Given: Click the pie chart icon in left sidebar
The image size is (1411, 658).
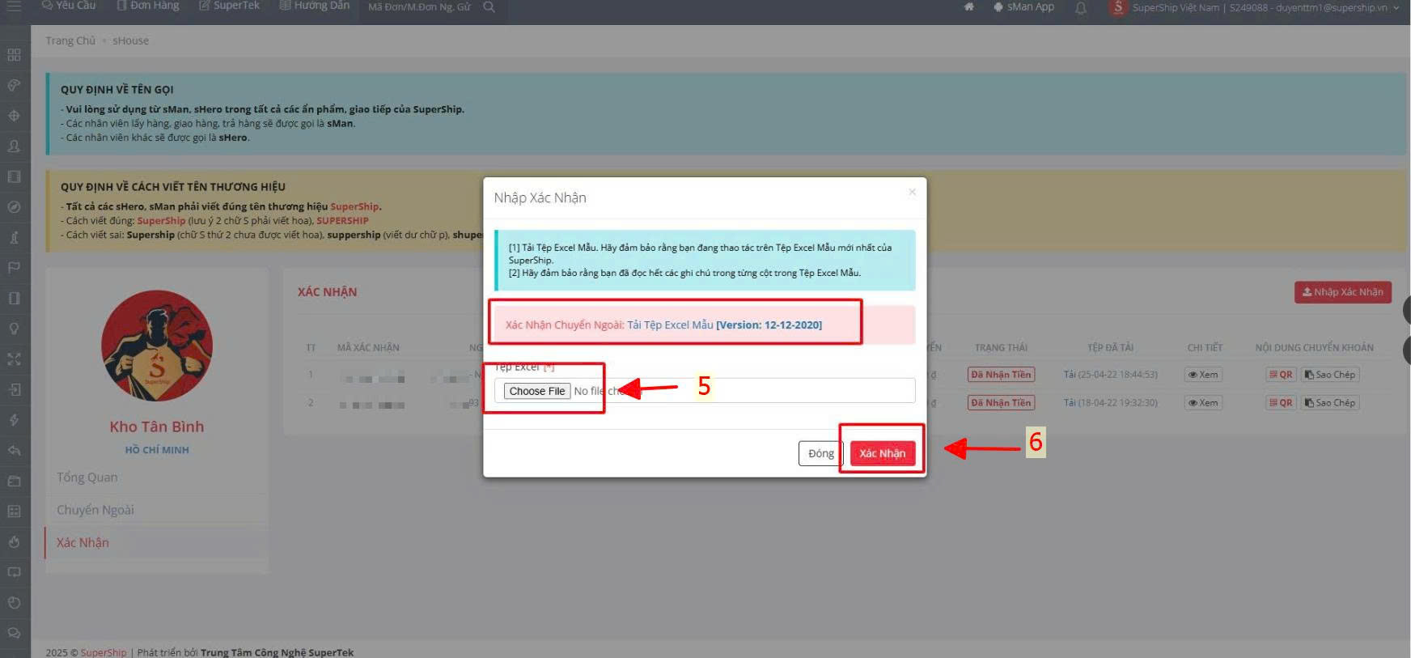Looking at the screenshot, I should coord(14,603).
